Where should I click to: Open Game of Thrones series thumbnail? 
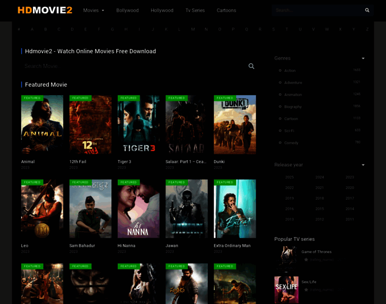(x=286, y=259)
